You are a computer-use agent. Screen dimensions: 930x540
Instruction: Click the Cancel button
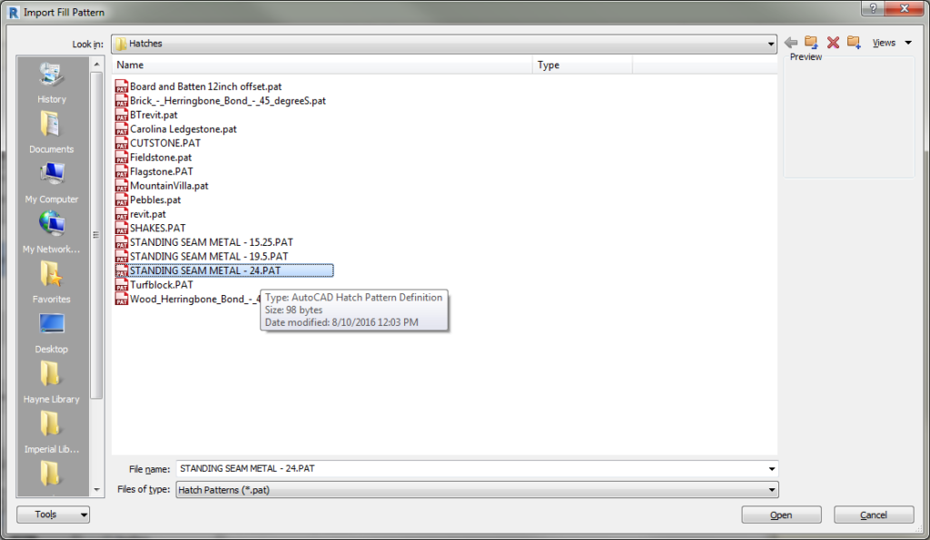[874, 515]
